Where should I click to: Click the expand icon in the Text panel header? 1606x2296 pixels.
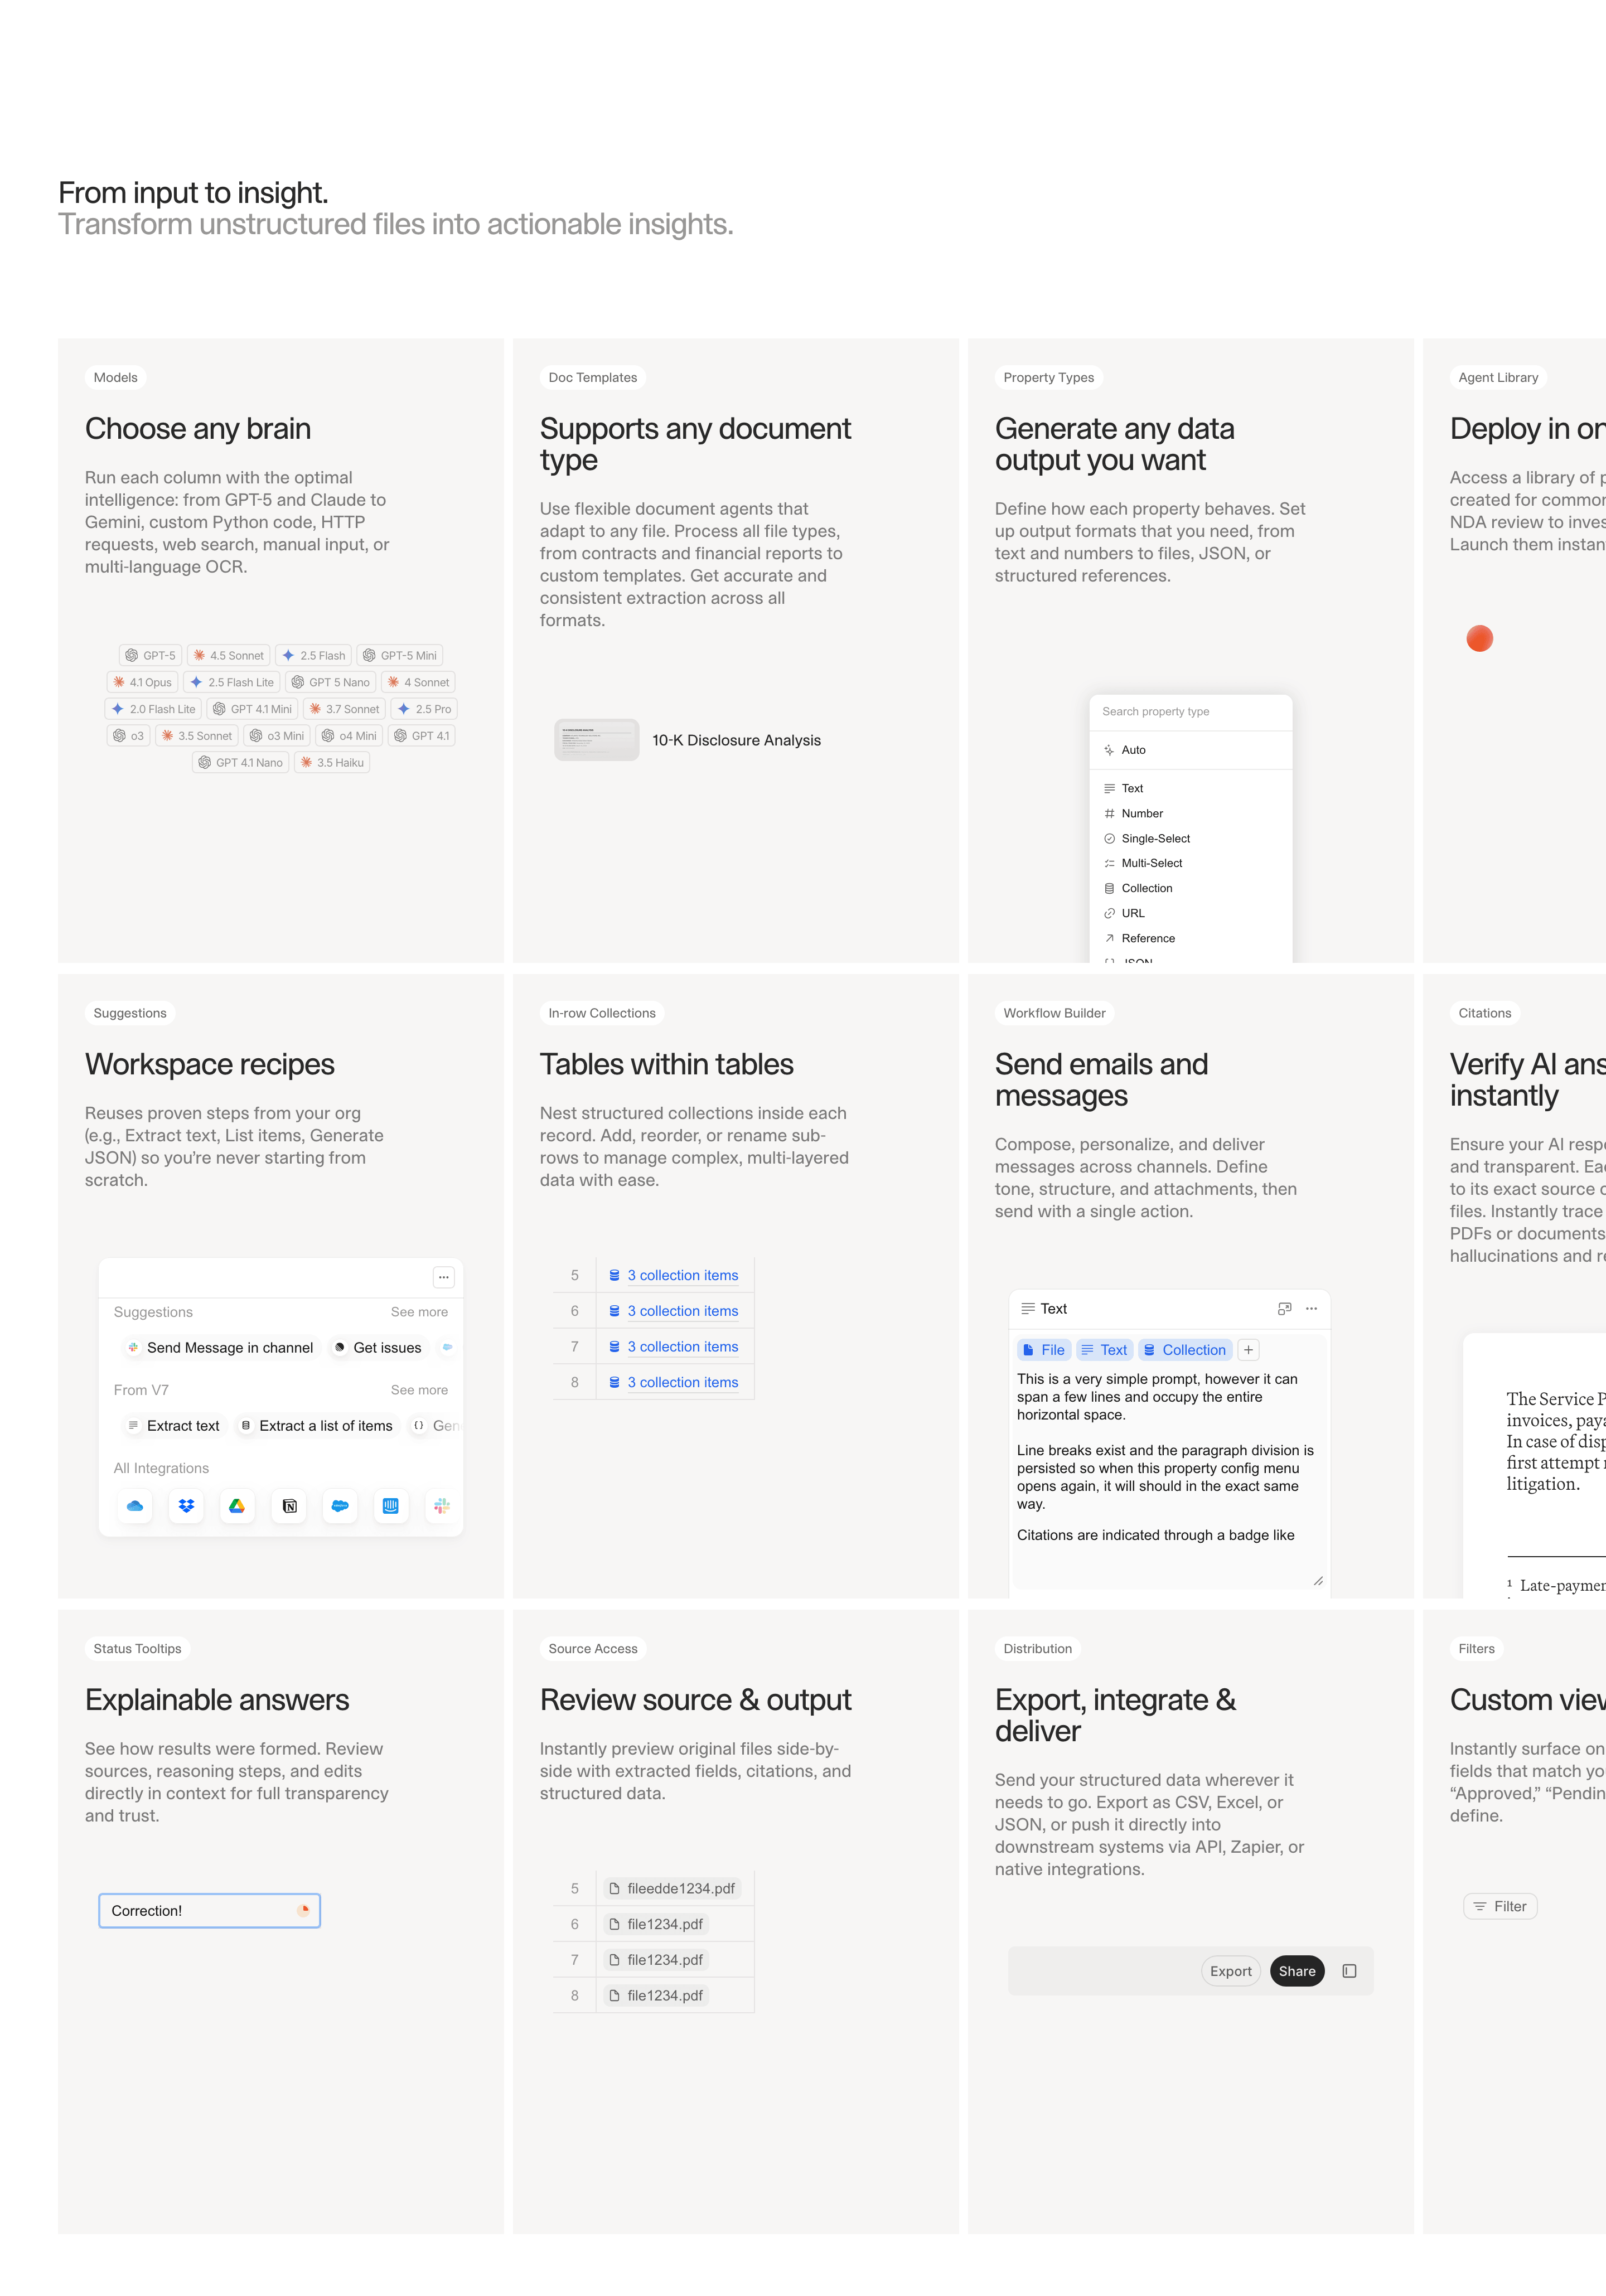(x=1285, y=1309)
